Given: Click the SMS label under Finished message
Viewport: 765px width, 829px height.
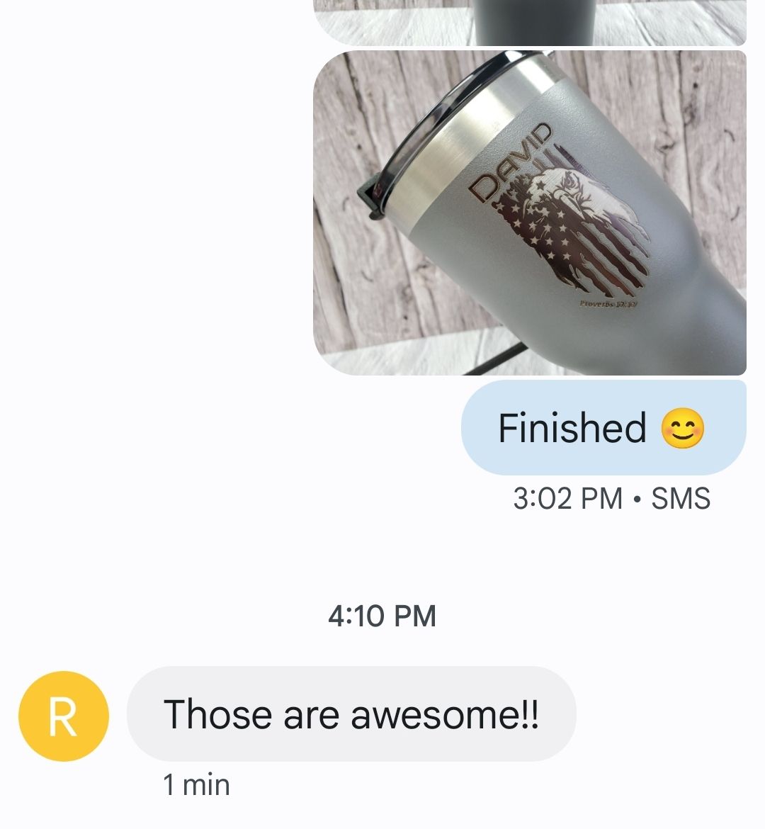Looking at the screenshot, I should tap(681, 498).
